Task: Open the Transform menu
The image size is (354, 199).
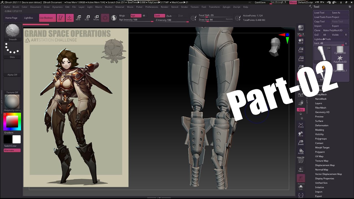Action: click(x=214, y=7)
